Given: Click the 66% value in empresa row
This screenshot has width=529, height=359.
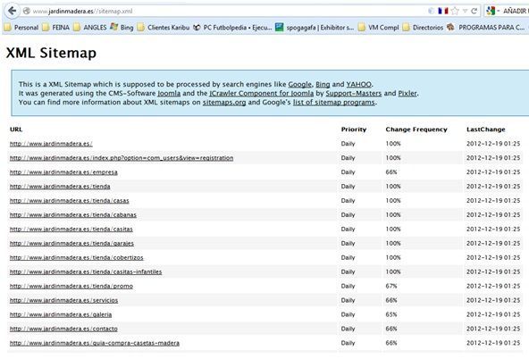Looking at the screenshot, I should tap(391, 172).
